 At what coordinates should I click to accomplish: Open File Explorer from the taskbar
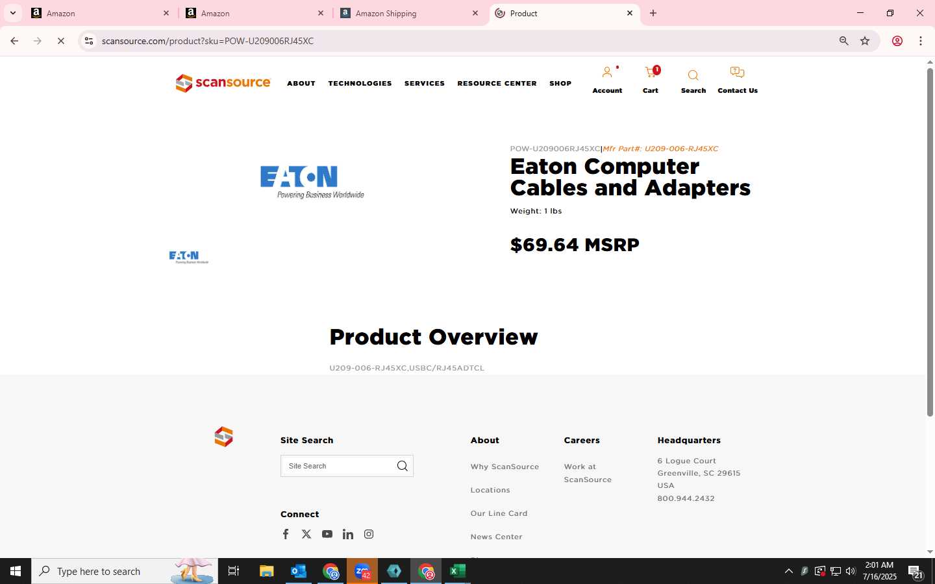pos(266,571)
